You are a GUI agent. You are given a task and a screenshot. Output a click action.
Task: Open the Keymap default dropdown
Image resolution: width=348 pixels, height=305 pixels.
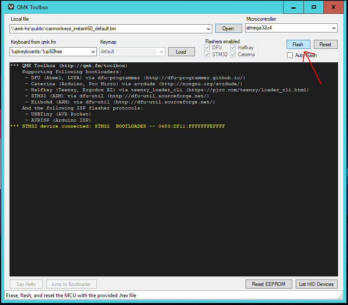click(x=161, y=51)
